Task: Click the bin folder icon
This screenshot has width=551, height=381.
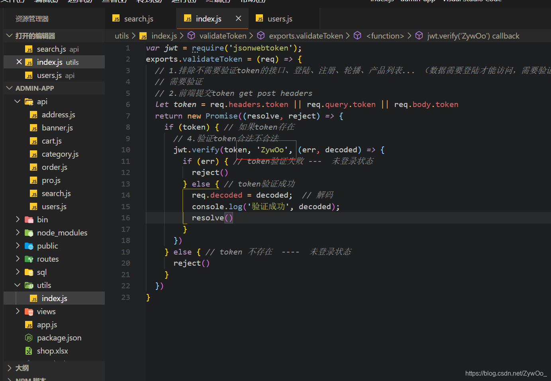Action: tap(29, 220)
